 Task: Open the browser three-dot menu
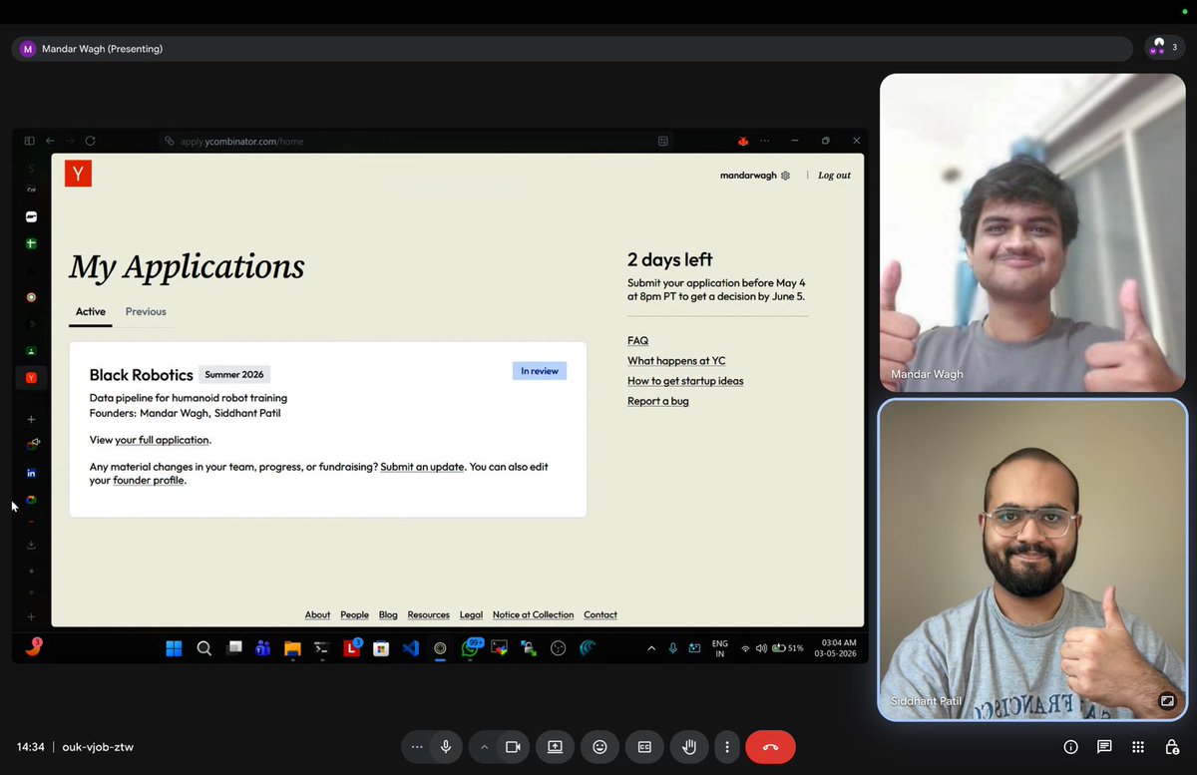pyautogui.click(x=764, y=141)
